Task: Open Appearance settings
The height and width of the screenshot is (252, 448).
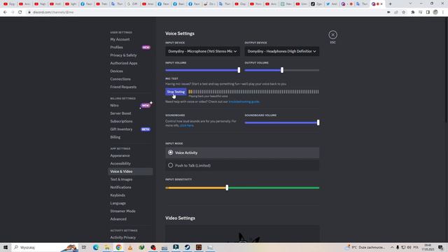Action: click(120, 155)
